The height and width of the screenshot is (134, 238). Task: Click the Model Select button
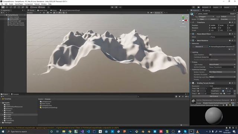click(x=213, y=19)
